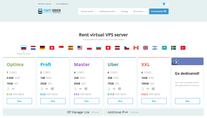The height and width of the screenshot is (118, 207).
Task: Buy the Uber plan
Action: pyautogui.click(x=120, y=101)
